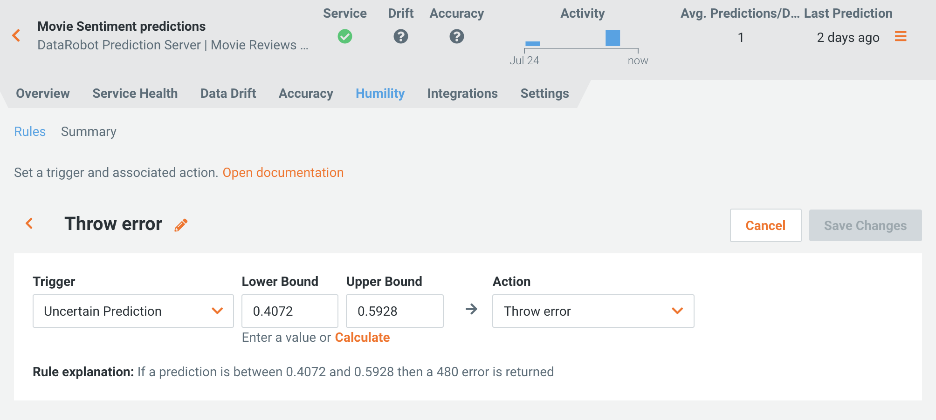936x420 pixels.
Task: Click the Lower Bound field showing 0.4072
Action: click(290, 311)
